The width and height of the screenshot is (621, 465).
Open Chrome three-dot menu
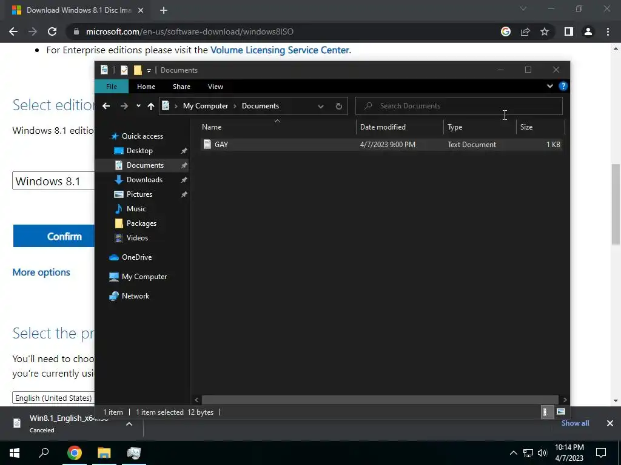point(608,31)
